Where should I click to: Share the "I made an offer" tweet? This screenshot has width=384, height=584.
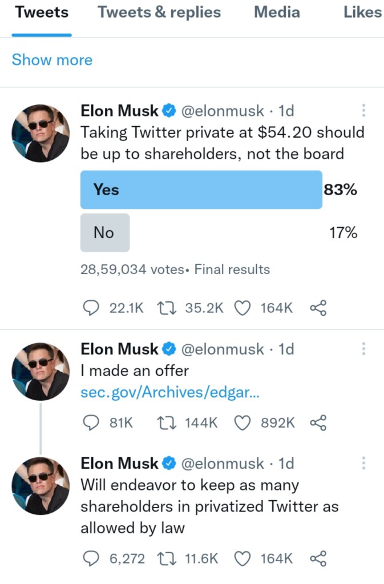(x=318, y=422)
